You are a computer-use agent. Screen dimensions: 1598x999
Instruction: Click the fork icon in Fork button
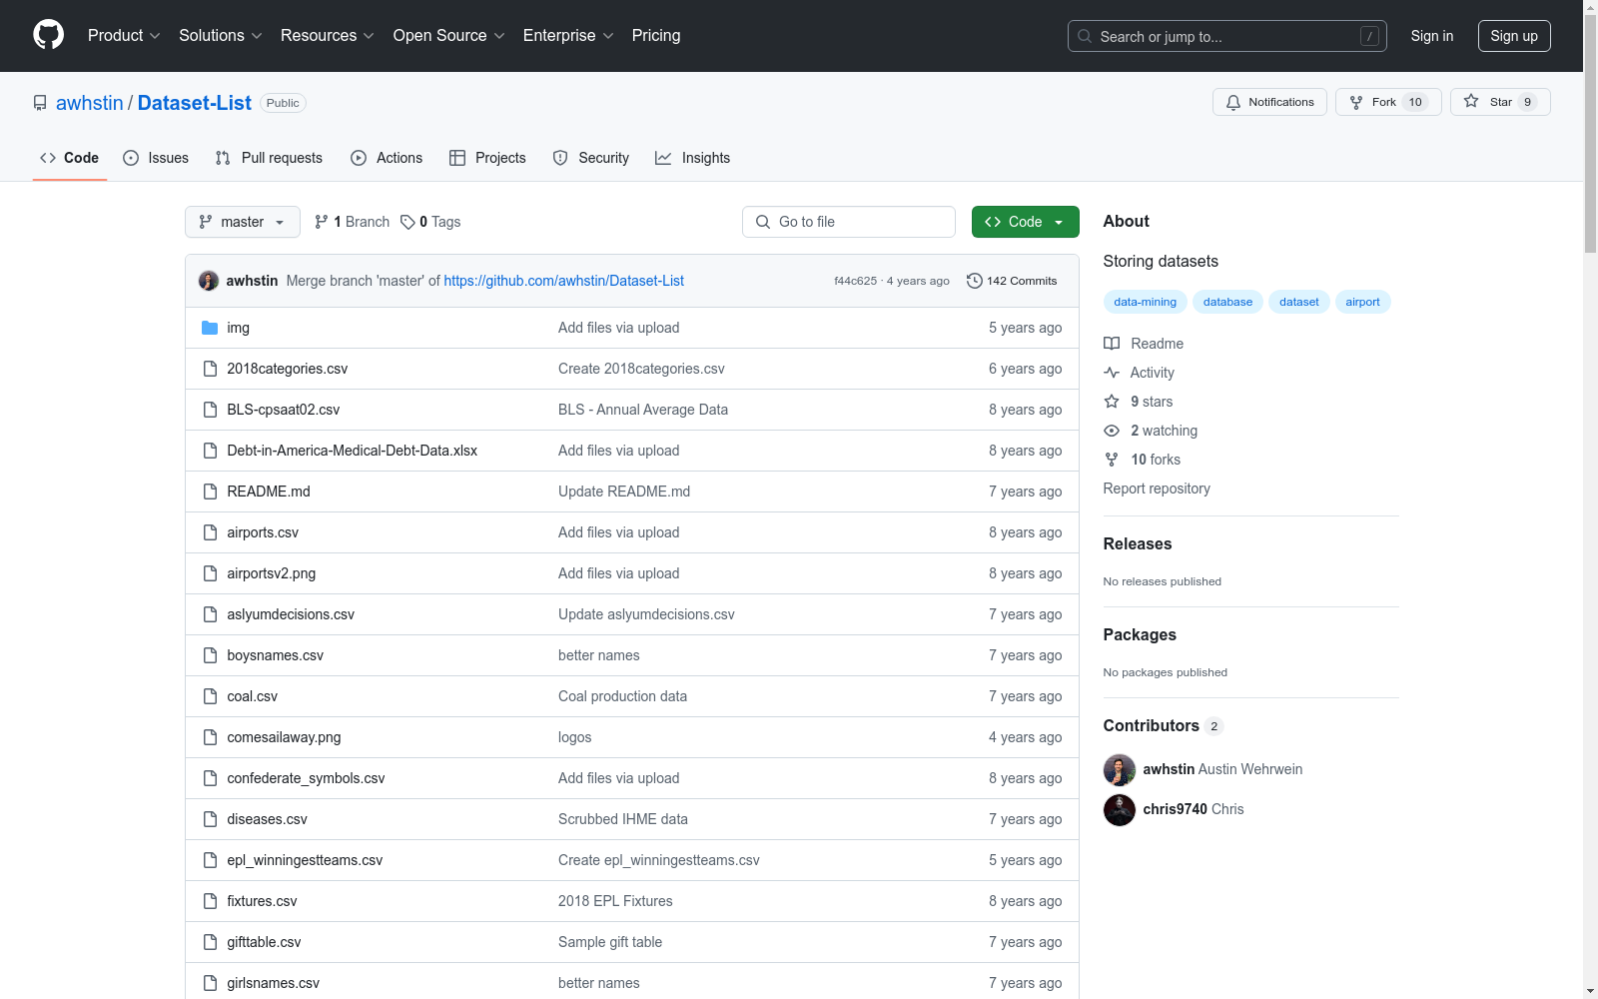[x=1356, y=102]
